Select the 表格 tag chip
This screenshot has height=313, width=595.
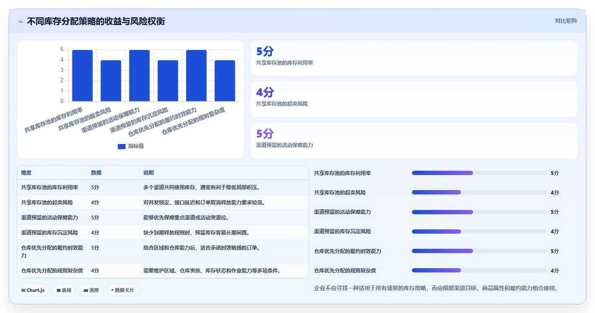pos(64,290)
